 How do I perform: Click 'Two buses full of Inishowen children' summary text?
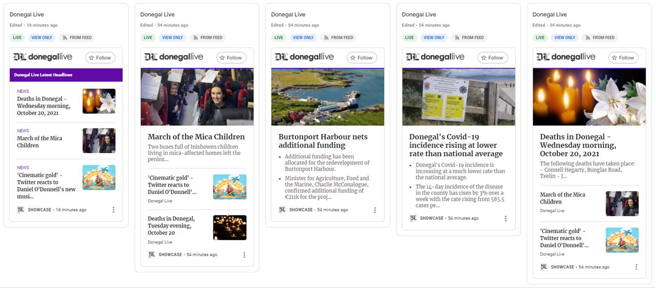pos(194,153)
